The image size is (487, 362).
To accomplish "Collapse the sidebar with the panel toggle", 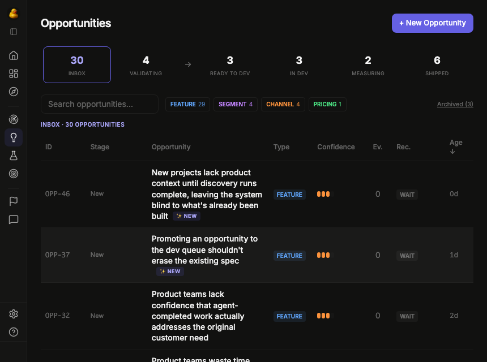I will [14, 32].
